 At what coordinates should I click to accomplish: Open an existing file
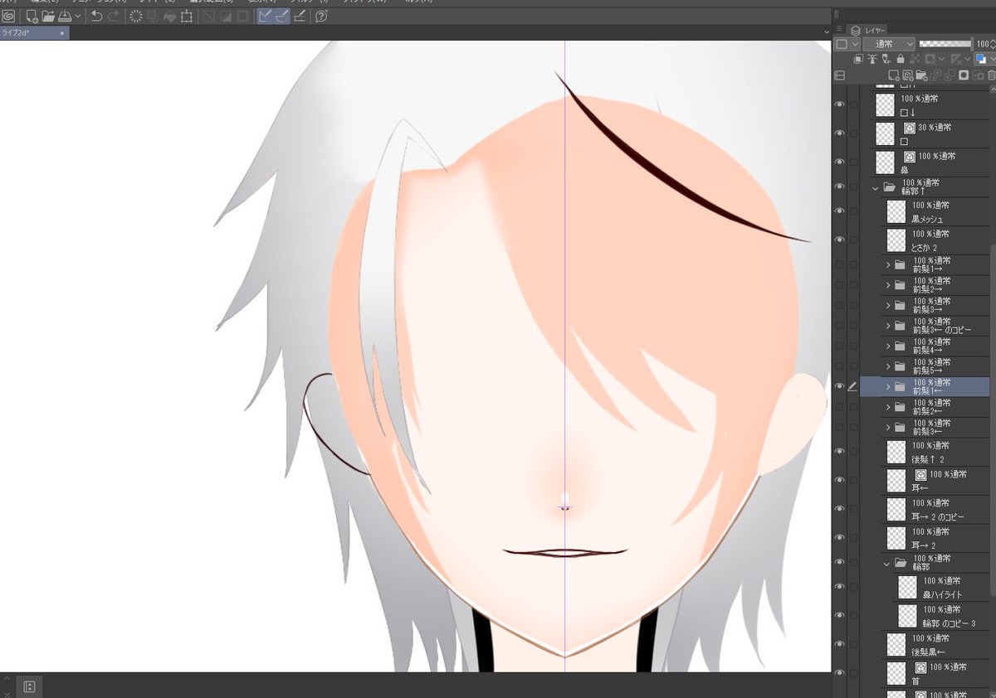48,17
